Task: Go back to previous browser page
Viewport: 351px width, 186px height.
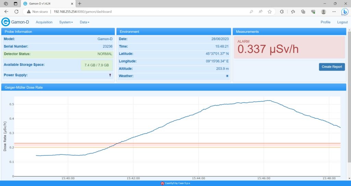Action: click(x=6, y=12)
